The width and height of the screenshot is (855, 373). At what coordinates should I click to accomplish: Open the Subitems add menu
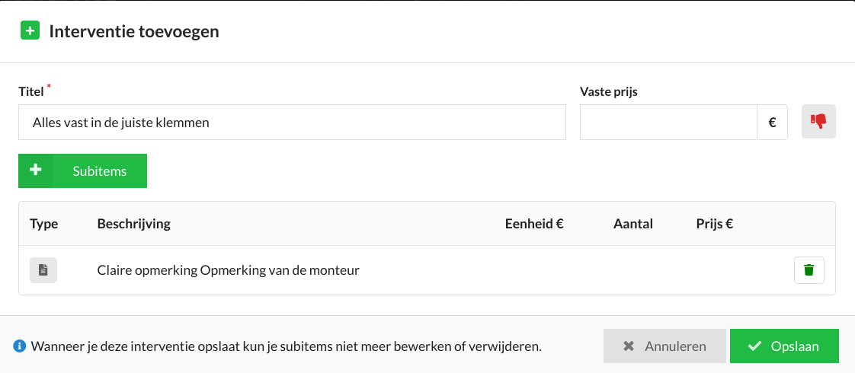coord(82,171)
